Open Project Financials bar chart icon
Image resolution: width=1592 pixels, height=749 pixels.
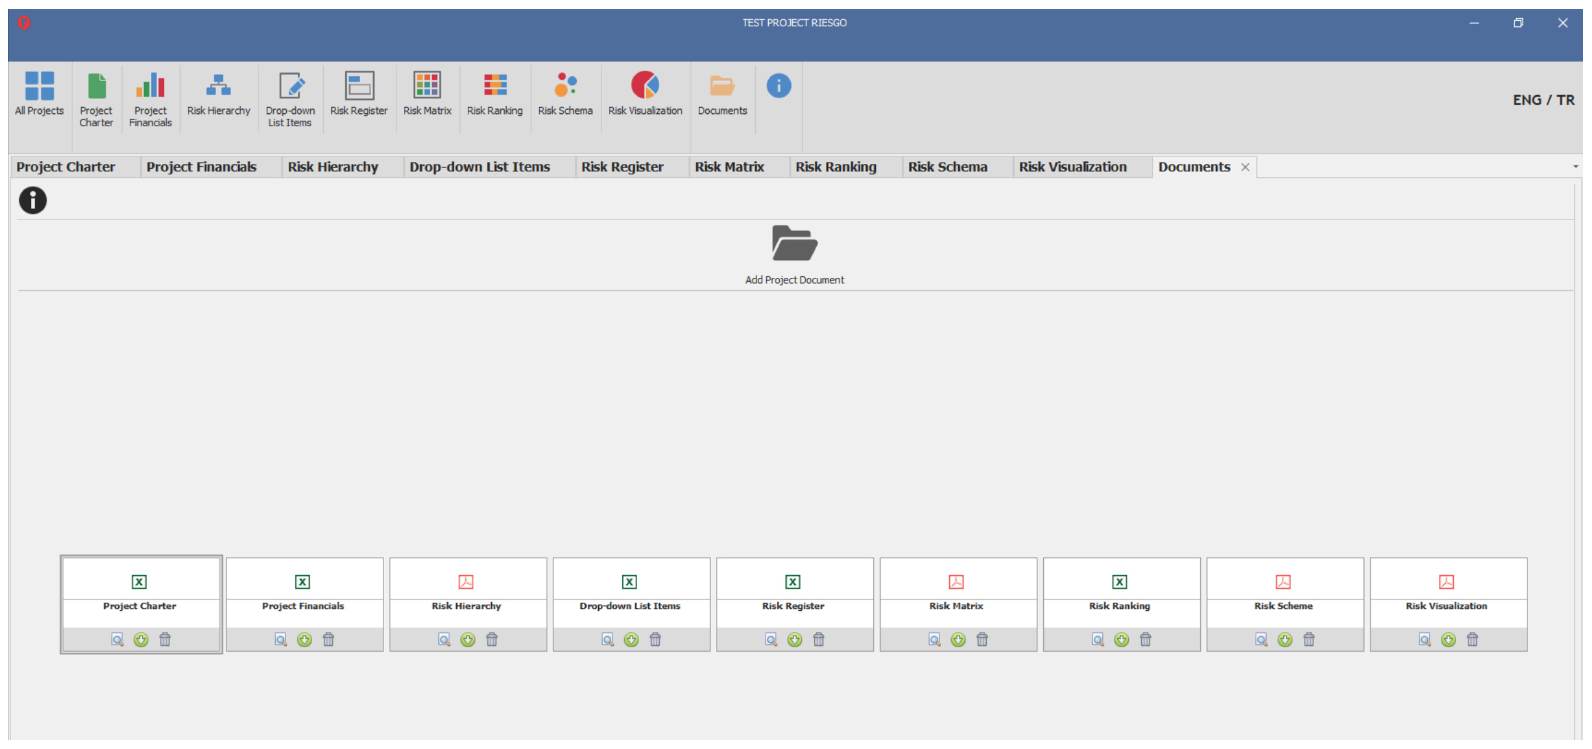[150, 86]
